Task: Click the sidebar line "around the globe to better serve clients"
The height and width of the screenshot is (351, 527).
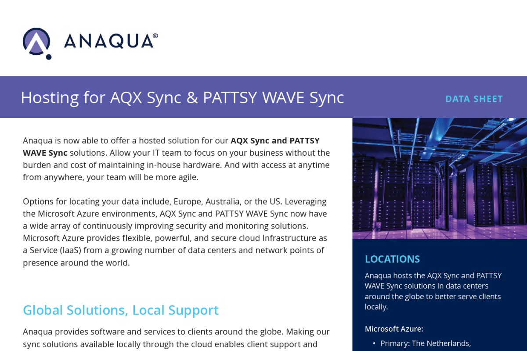Action: [433, 297]
